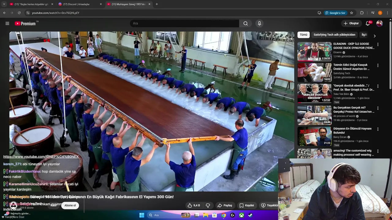392x220 pixels.
Task: Open a new browser tab with plus
Action: (x=157, y=4)
